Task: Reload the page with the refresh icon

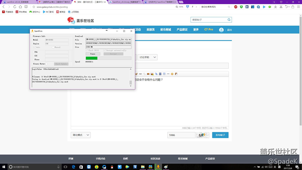Action: [x=15, y=7]
